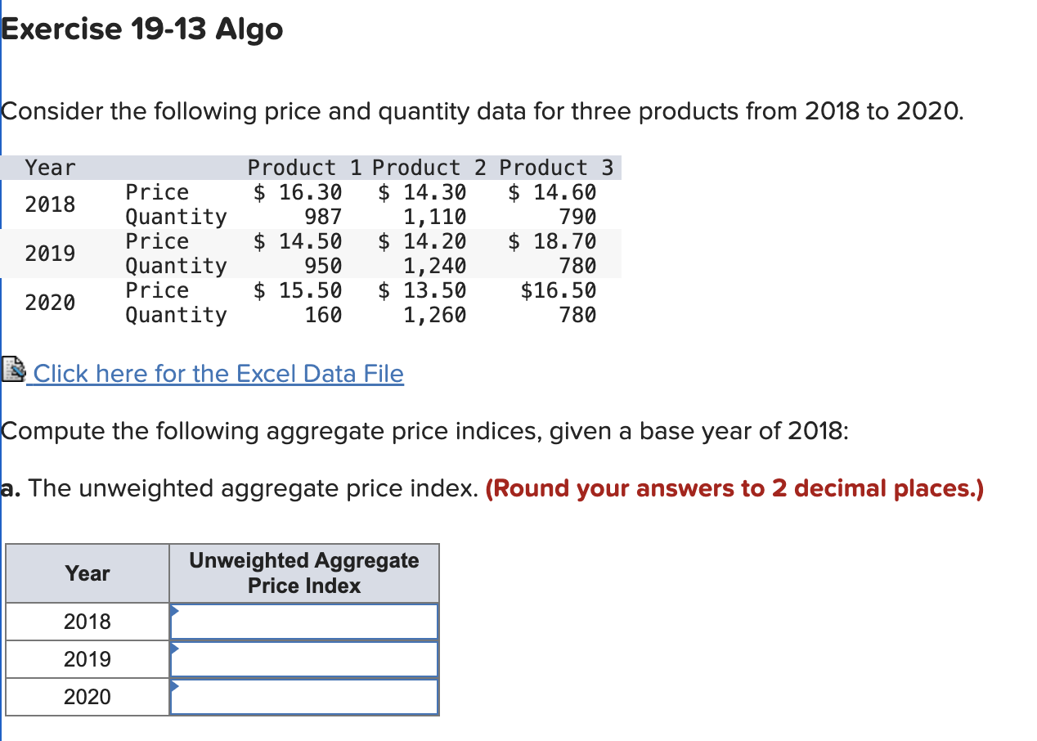Image resolution: width=1037 pixels, height=741 pixels.
Task: Click the Unweighted Aggregate Price Index header
Action: coord(303,573)
